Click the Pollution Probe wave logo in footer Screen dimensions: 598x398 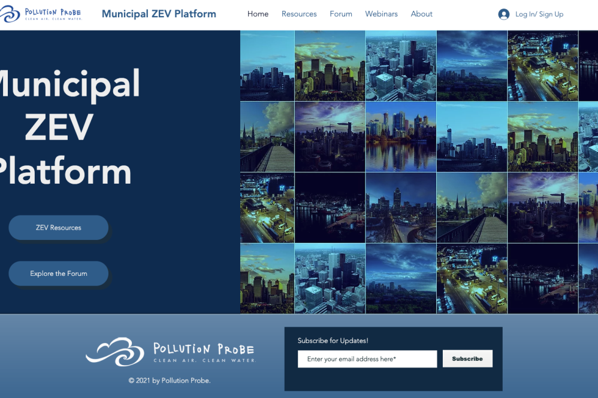[114, 351]
